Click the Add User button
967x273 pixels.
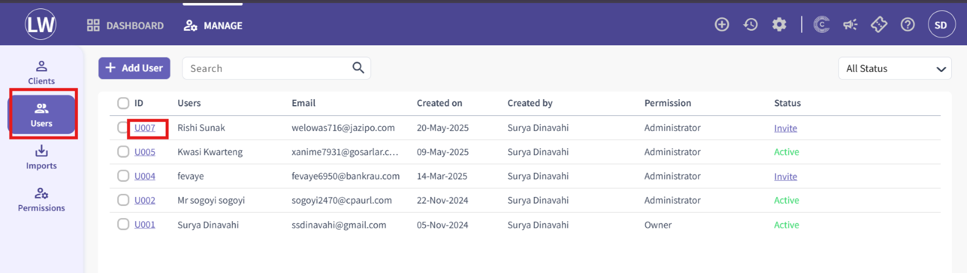click(134, 68)
